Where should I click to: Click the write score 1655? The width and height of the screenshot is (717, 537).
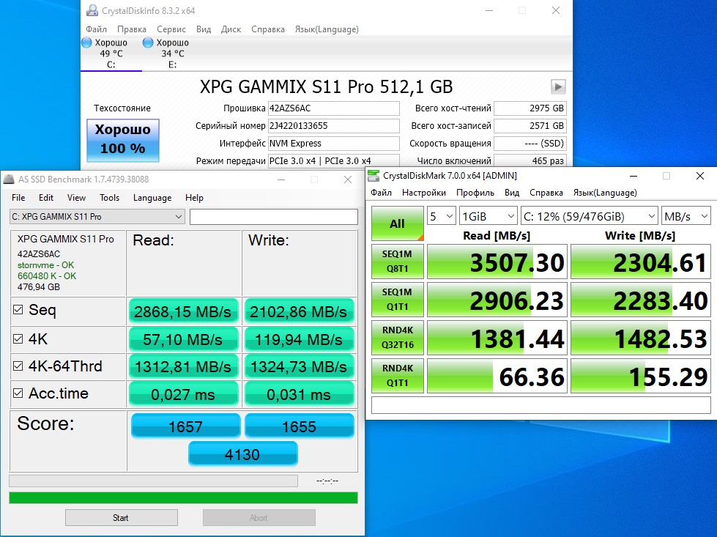point(300,426)
